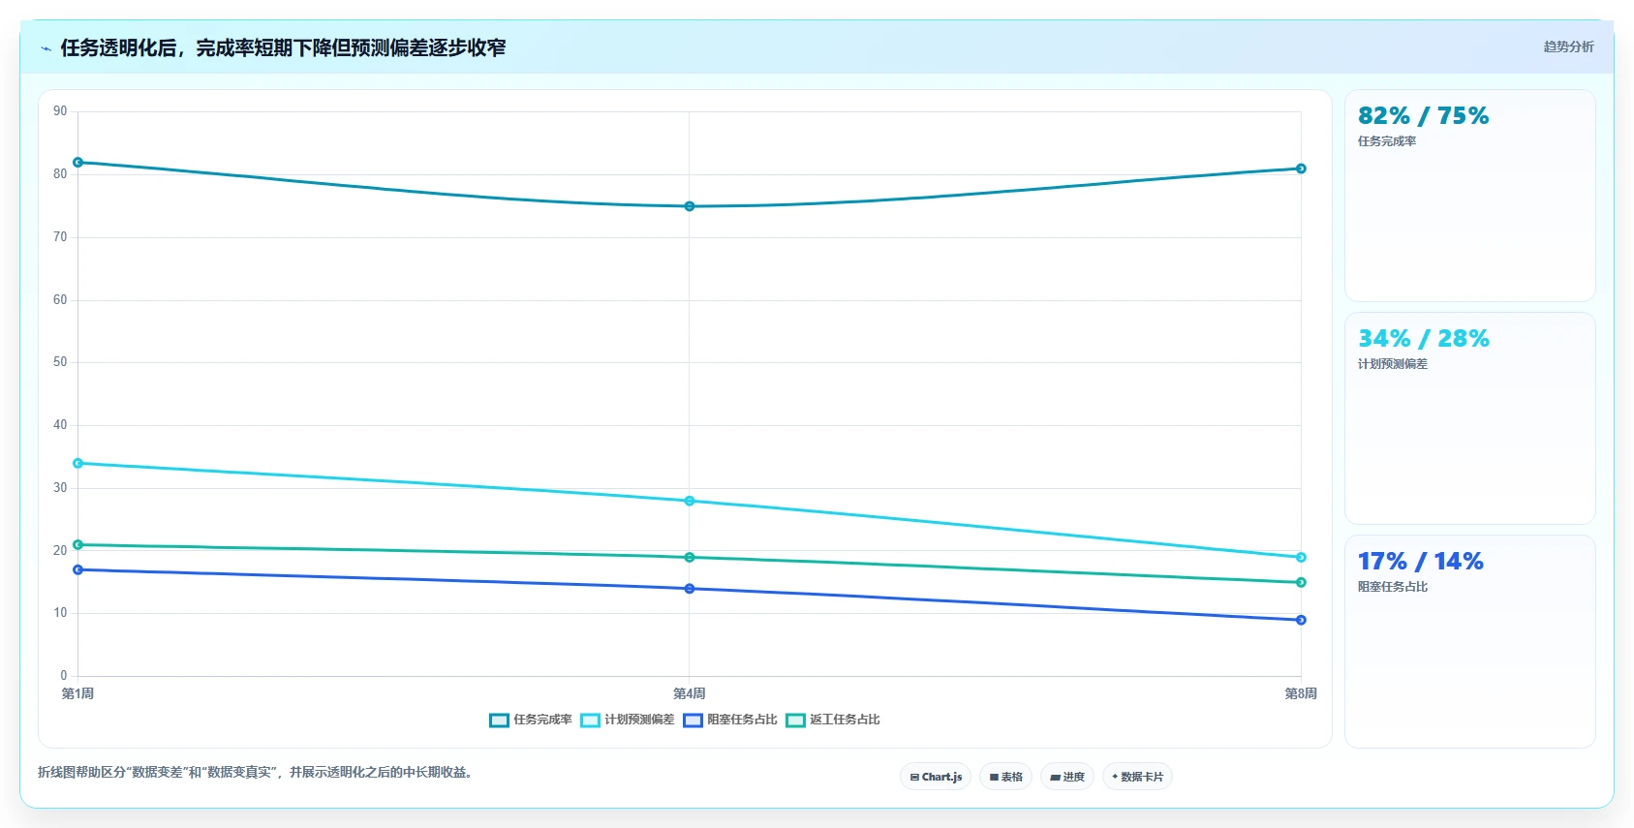Click the 进度 tag

[1067, 777]
